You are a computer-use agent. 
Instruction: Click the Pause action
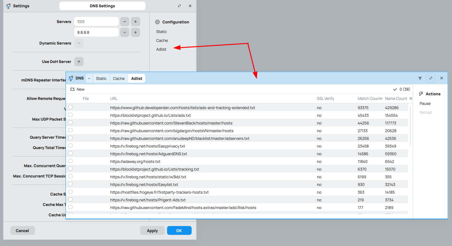coord(425,104)
